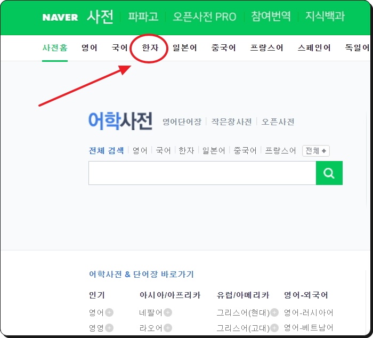Select the 중국어 tab in navigation bar
373x338 pixels.
(x=224, y=48)
